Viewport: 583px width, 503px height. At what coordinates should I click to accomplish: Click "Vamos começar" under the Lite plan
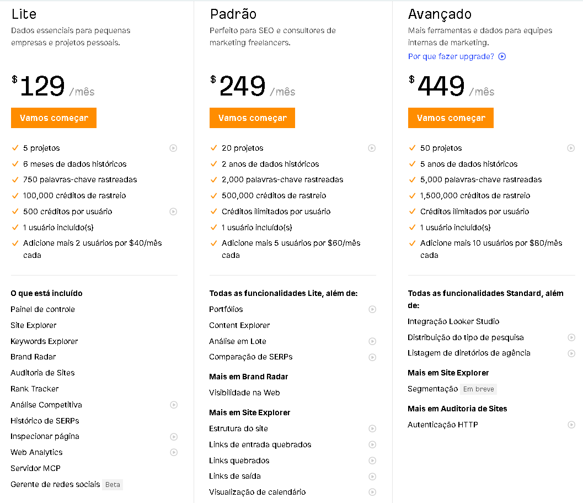coord(54,118)
